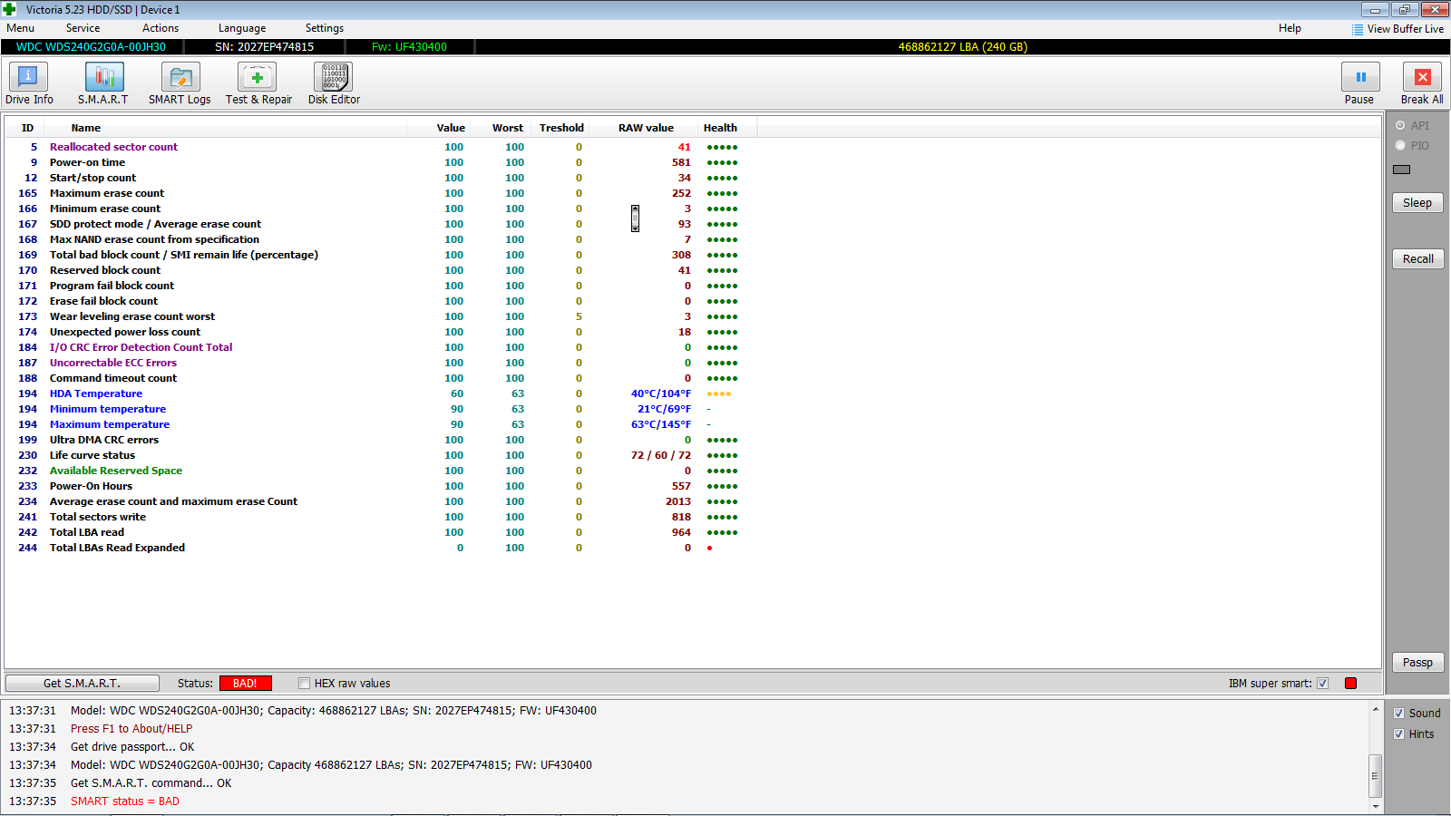Open the Menu menu
The image size is (1451, 816).
tap(21, 28)
